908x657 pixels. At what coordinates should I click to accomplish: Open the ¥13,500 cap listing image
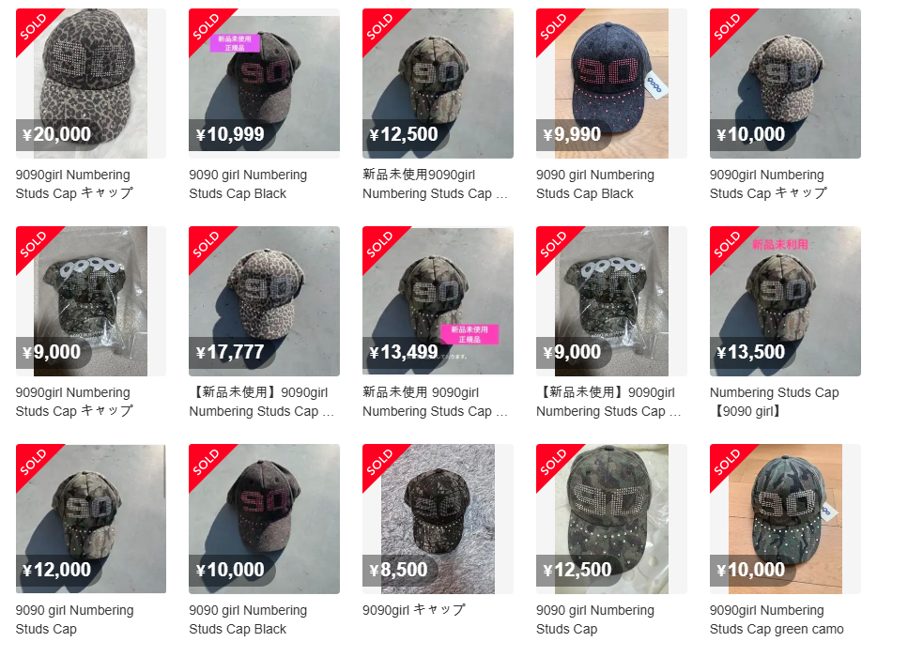click(x=785, y=301)
